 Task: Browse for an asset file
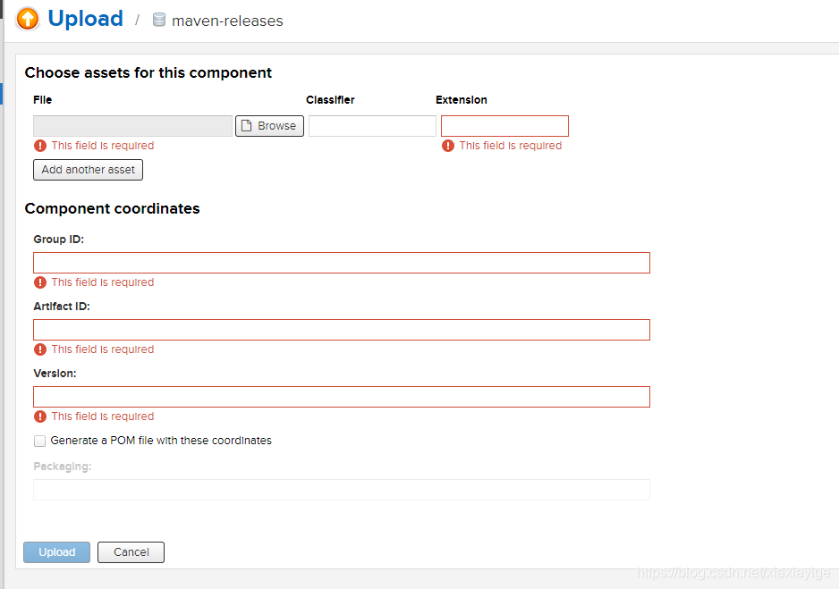pyautogui.click(x=270, y=126)
